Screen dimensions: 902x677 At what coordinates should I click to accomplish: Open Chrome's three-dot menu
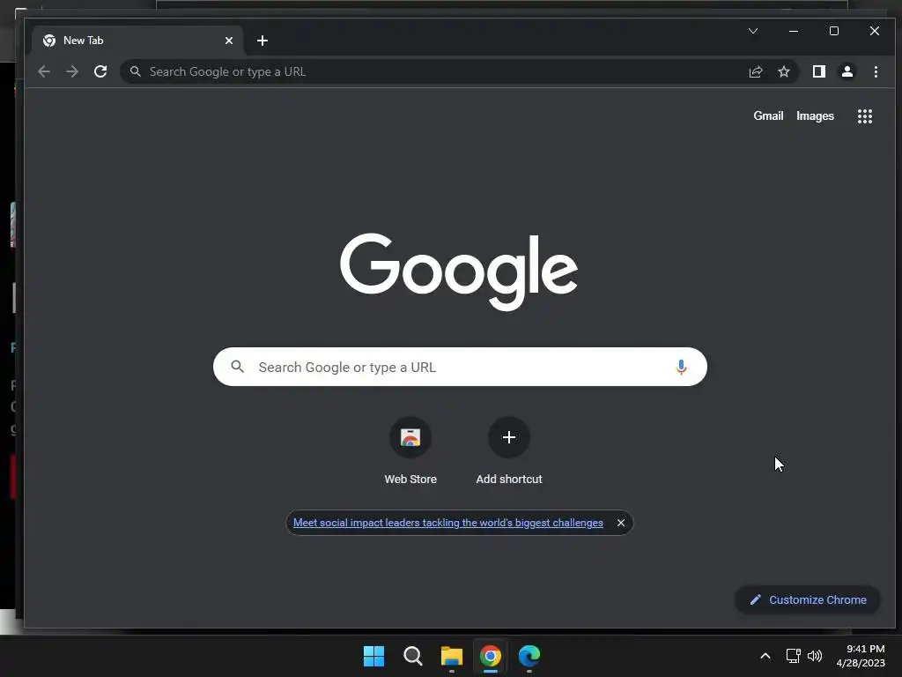[x=876, y=71]
